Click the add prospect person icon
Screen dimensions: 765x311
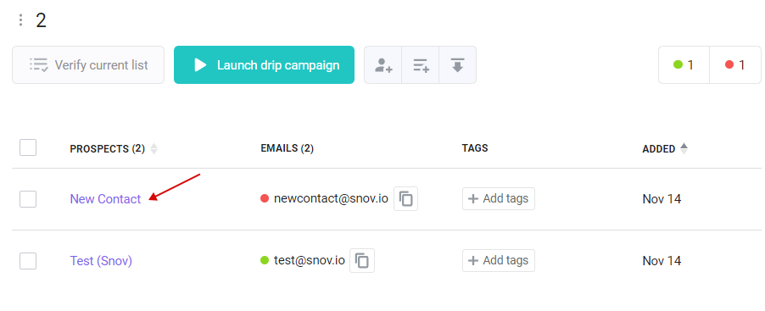pos(383,65)
